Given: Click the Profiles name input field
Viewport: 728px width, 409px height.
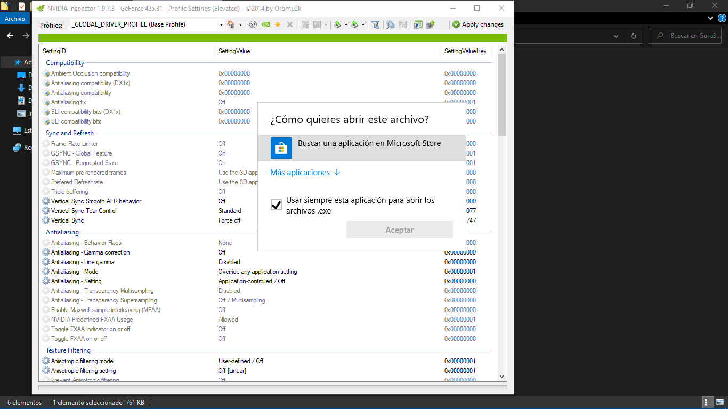Looking at the screenshot, I should [x=144, y=24].
